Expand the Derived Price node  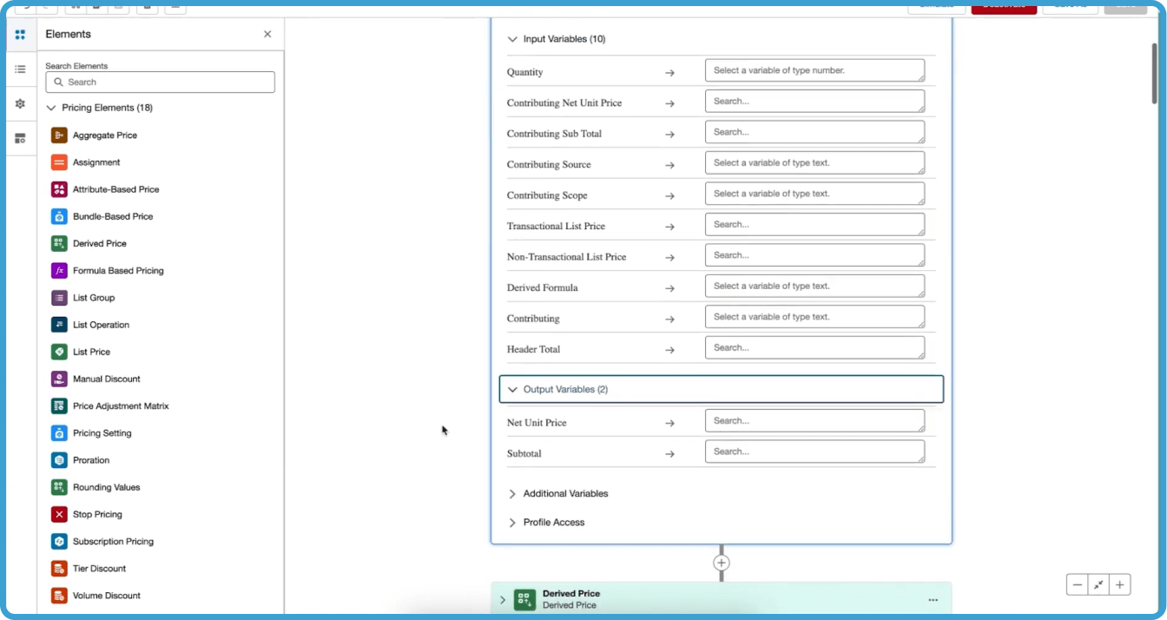pos(502,599)
